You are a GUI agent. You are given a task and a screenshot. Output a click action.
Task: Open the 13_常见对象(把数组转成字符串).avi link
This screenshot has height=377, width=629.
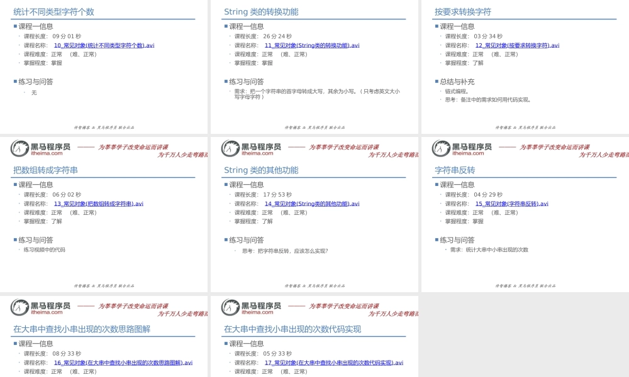97,204
